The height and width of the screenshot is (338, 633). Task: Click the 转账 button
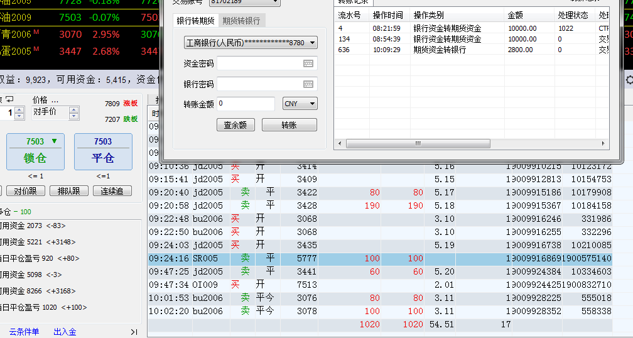tap(289, 125)
